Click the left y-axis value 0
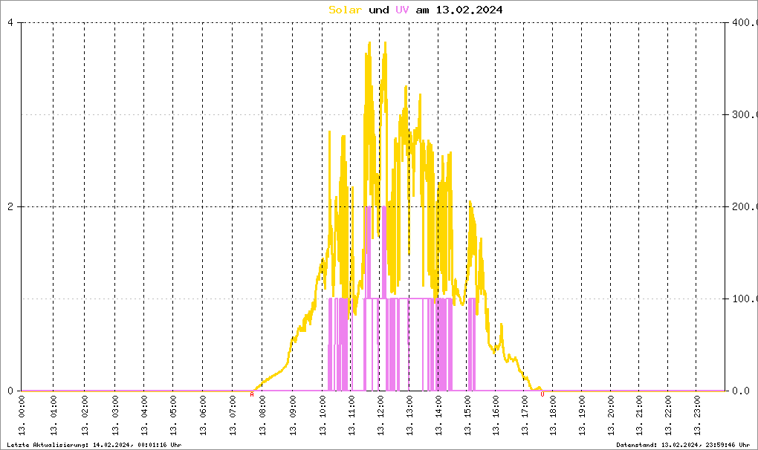 click(x=10, y=391)
